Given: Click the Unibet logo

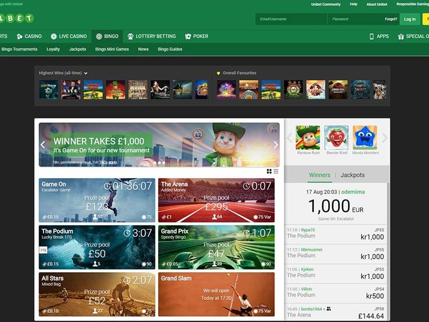Looking at the screenshot, I should [x=17, y=18].
